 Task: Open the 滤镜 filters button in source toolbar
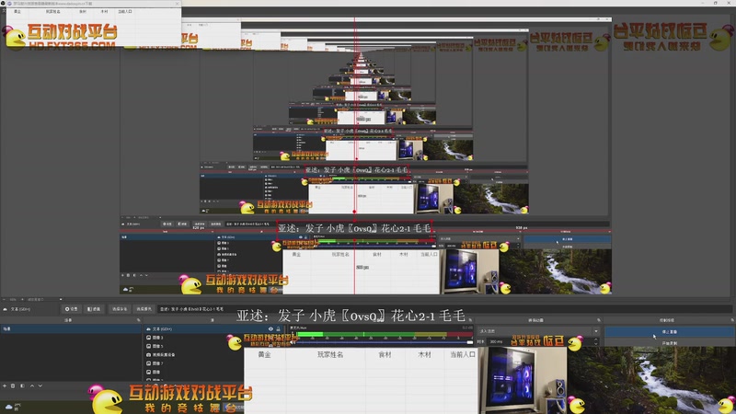[94, 309]
